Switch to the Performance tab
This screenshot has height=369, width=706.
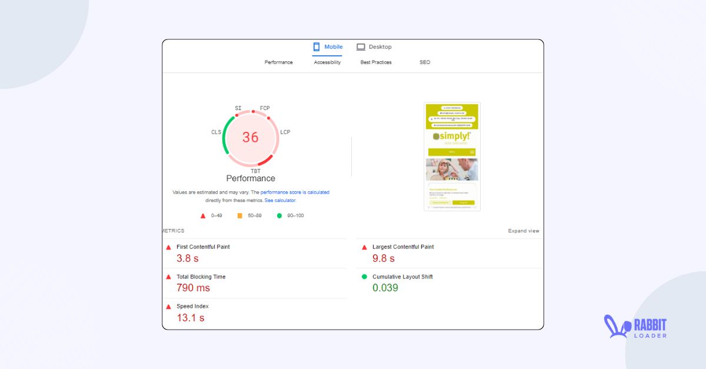[278, 62]
